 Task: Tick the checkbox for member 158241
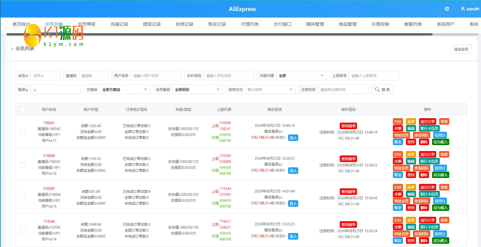(x=23, y=132)
